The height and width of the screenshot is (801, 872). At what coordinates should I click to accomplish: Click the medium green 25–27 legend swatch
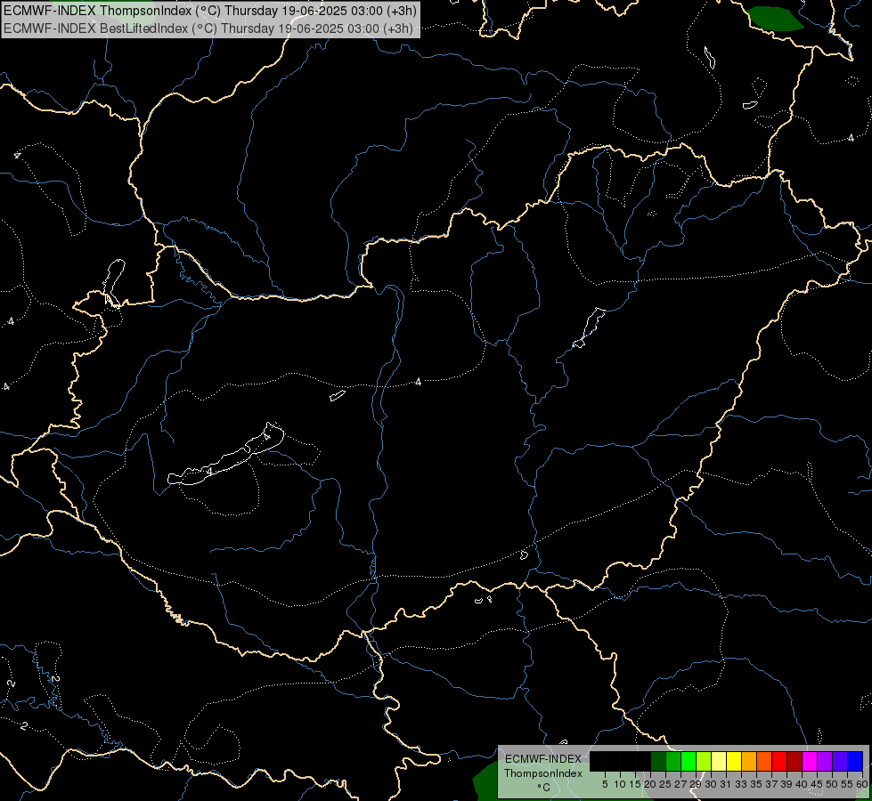pyautogui.click(x=673, y=762)
